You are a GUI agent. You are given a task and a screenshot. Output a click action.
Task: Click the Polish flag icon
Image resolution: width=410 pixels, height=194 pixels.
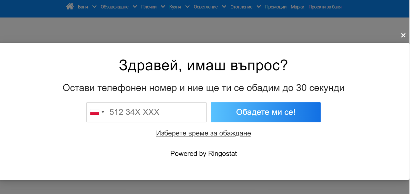95,112
